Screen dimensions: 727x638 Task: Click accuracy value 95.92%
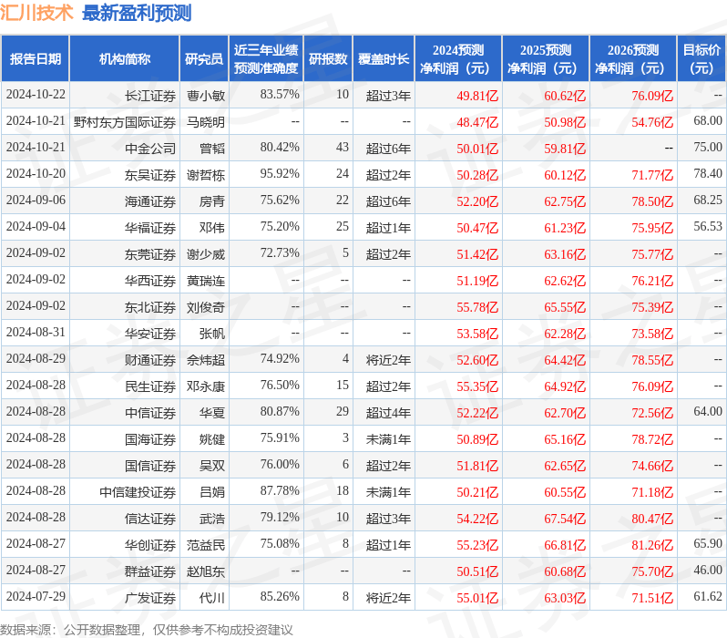(x=280, y=173)
